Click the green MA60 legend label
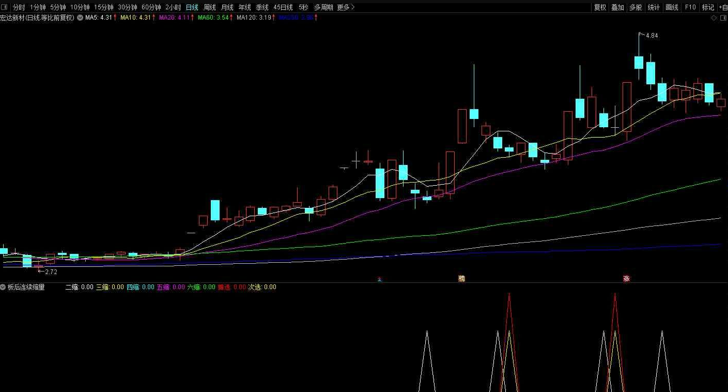The image size is (728, 392). [214, 18]
